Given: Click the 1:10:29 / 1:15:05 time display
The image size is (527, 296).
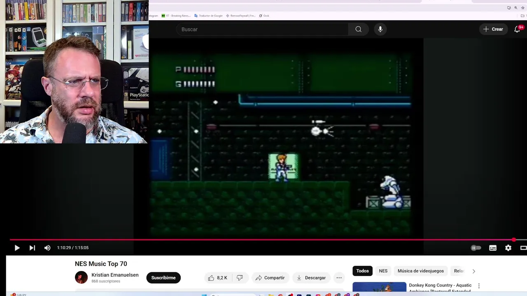Looking at the screenshot, I should (x=73, y=248).
